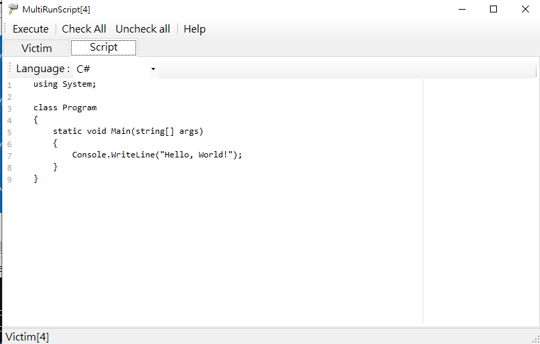This screenshot has height=344, width=540.
Task: Click the Language dropdown arrow
Action: [153, 69]
